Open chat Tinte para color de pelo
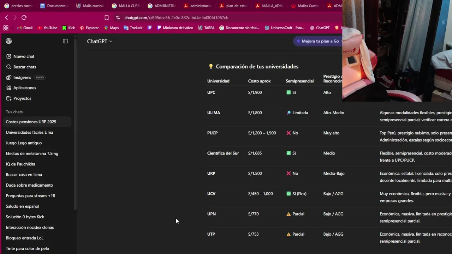Image resolution: width=452 pixels, height=254 pixels. coord(37,249)
